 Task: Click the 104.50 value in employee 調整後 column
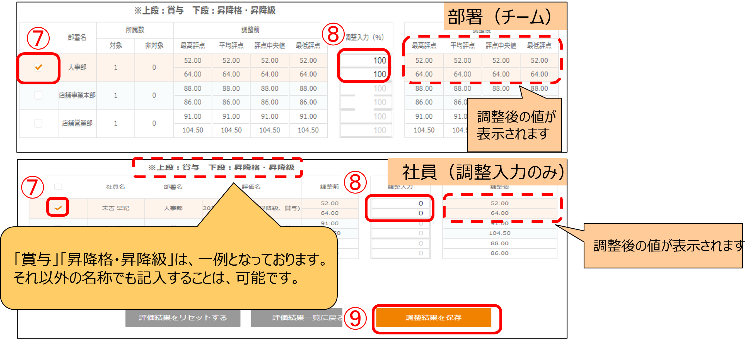500,233
